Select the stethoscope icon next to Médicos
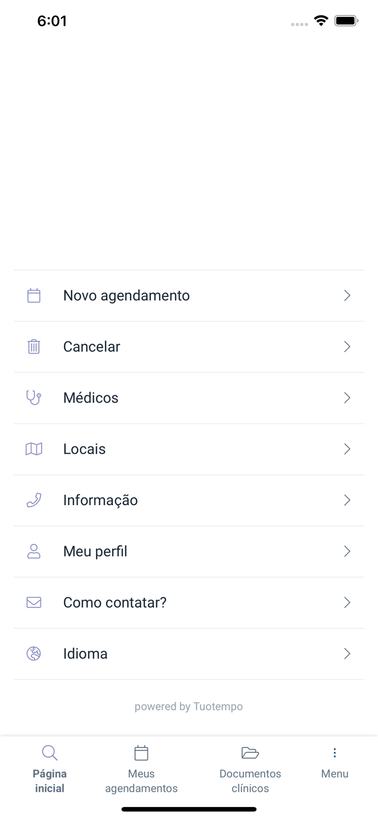The width and height of the screenshot is (378, 819). [x=34, y=397]
